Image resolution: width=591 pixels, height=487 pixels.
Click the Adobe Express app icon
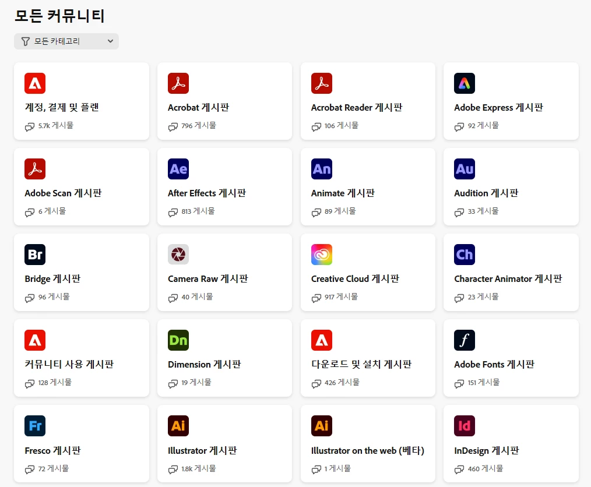tap(465, 83)
